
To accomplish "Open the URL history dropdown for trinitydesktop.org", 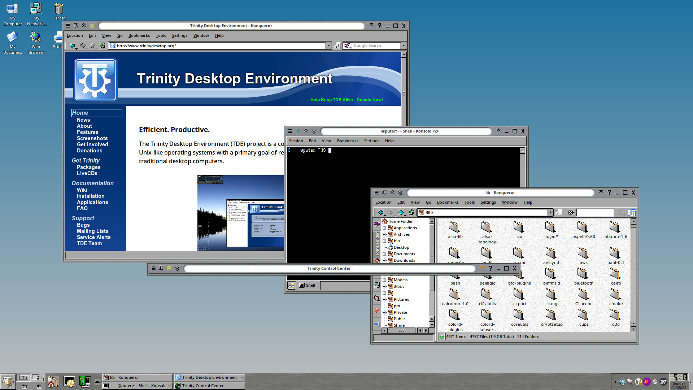I will coord(328,45).
